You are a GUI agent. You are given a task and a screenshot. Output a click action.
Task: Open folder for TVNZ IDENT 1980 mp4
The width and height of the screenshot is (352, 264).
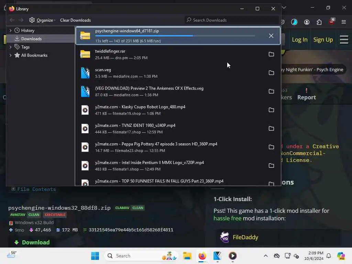pyautogui.click(x=271, y=129)
